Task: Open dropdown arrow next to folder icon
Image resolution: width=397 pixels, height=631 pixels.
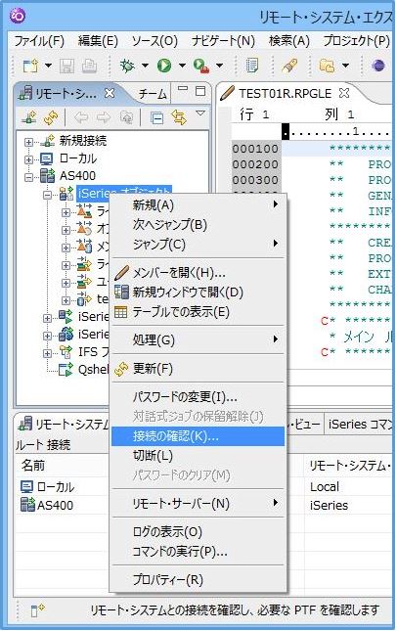Action: tap(345, 66)
